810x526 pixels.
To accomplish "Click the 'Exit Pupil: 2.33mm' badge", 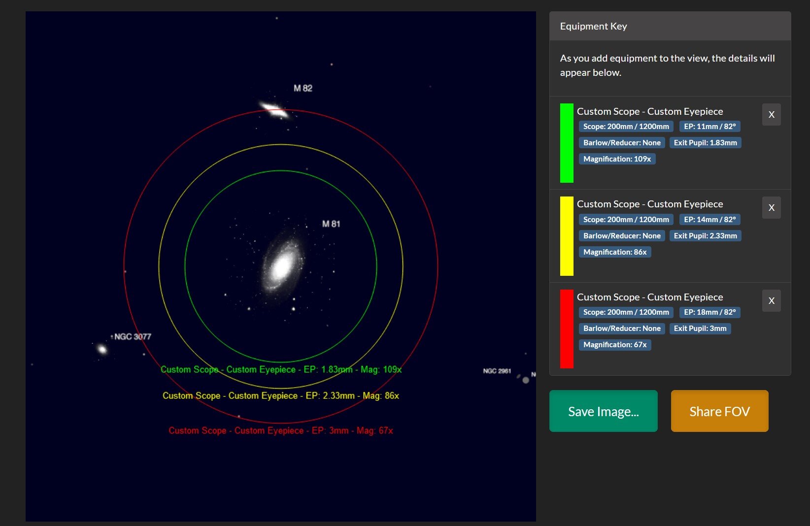I will (705, 236).
